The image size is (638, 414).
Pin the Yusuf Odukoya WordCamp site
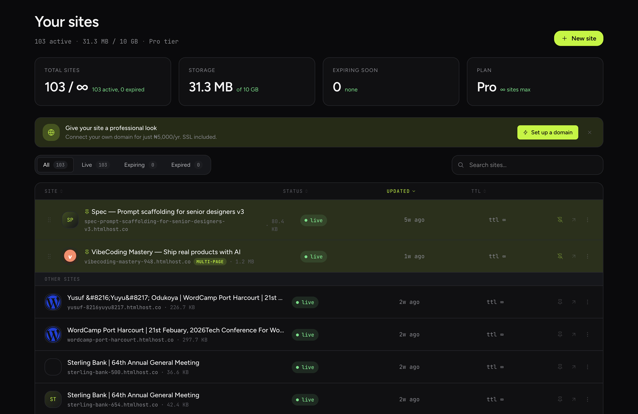(560, 302)
